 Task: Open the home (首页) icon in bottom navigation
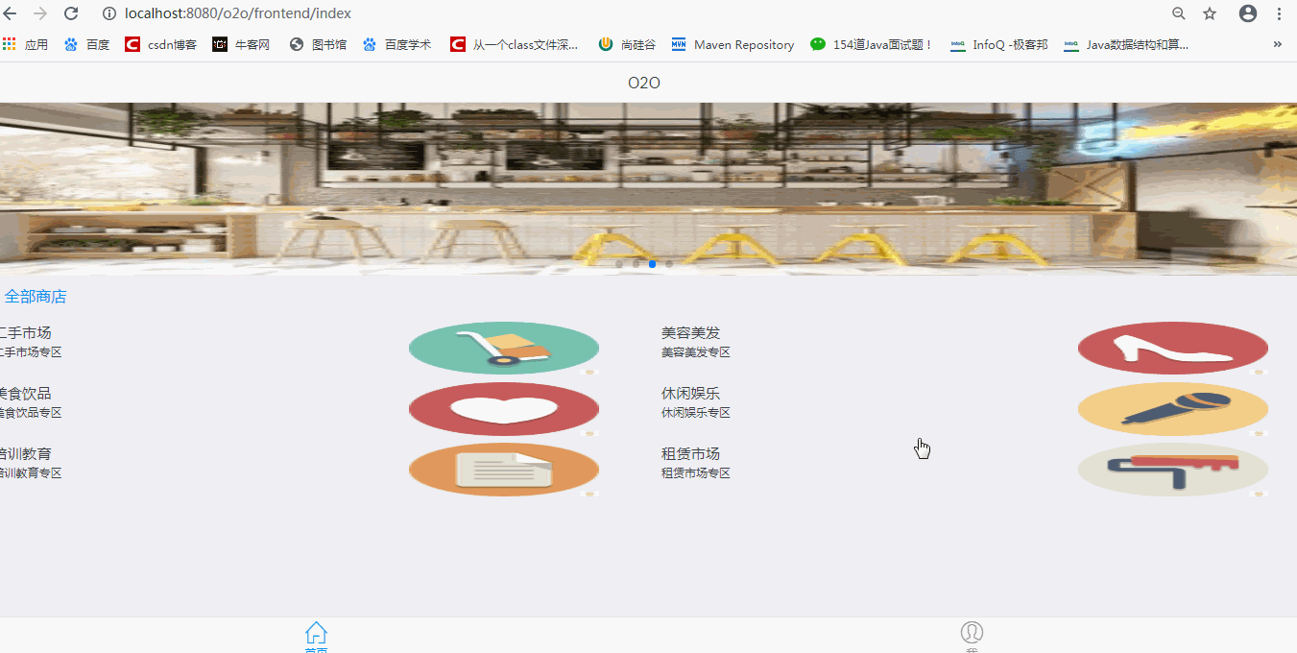(316, 633)
